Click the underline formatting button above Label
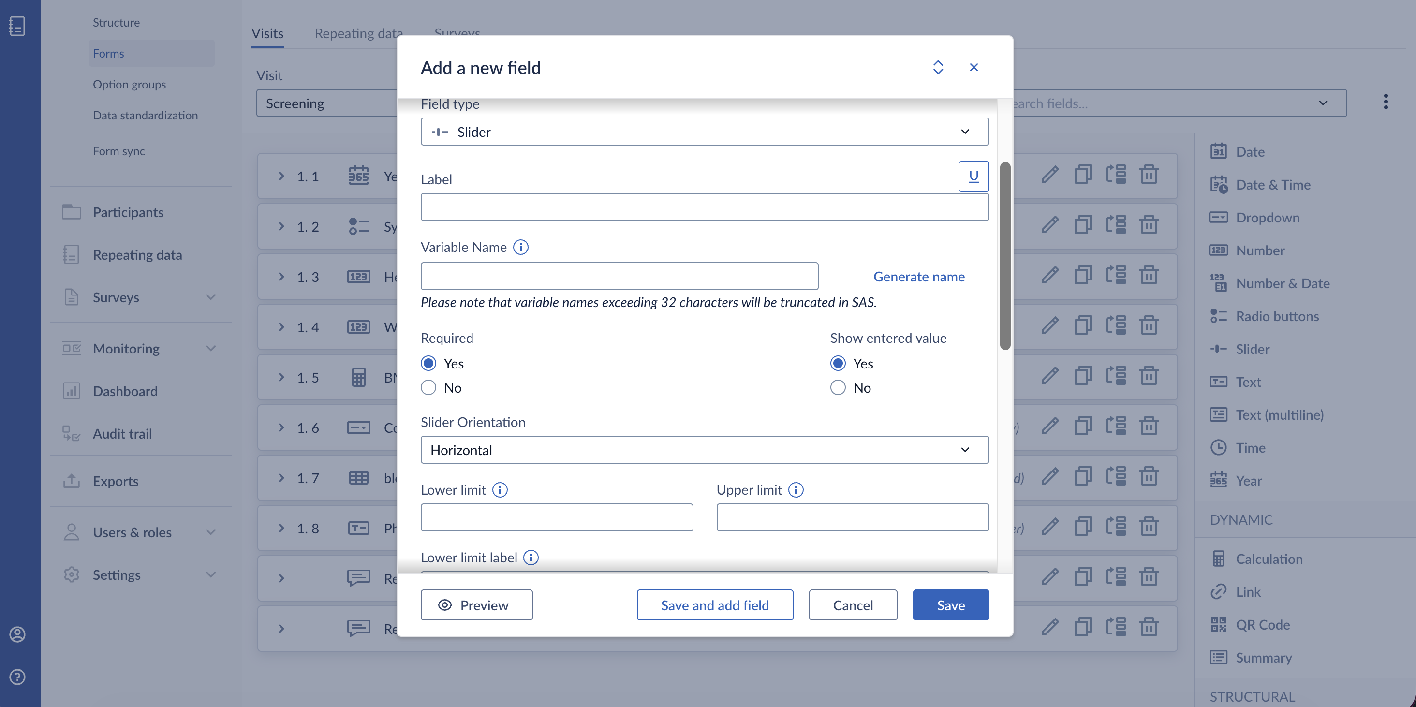The width and height of the screenshot is (1416, 707). [x=973, y=176]
